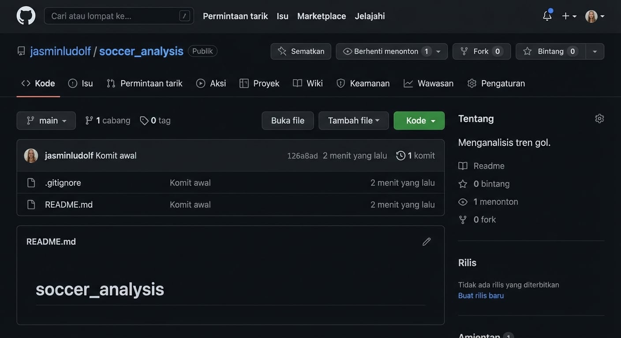The width and height of the screenshot is (621, 338).
Task: Click the commit history clock icon
Action: pos(400,155)
